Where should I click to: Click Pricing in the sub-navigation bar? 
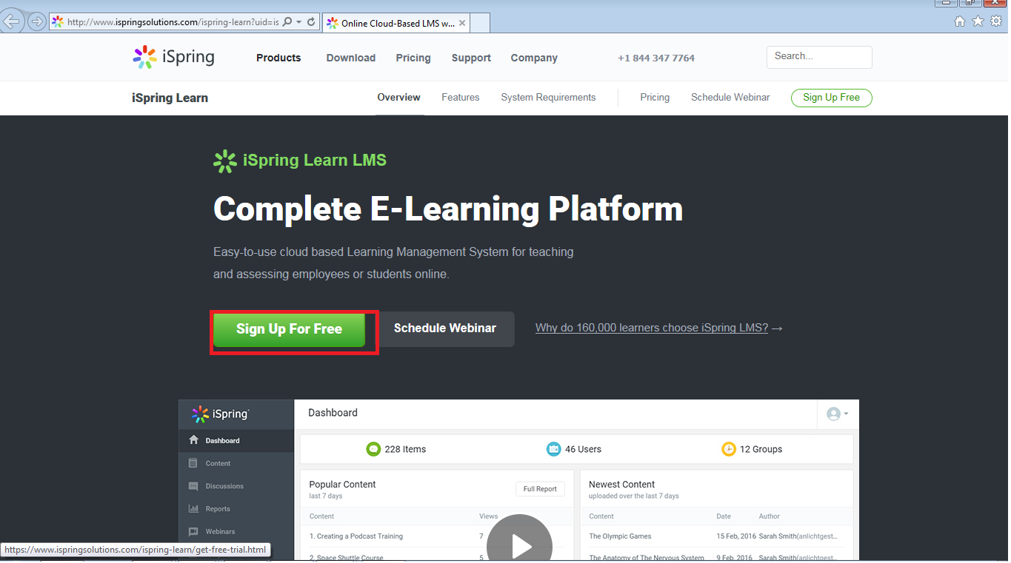pos(655,97)
